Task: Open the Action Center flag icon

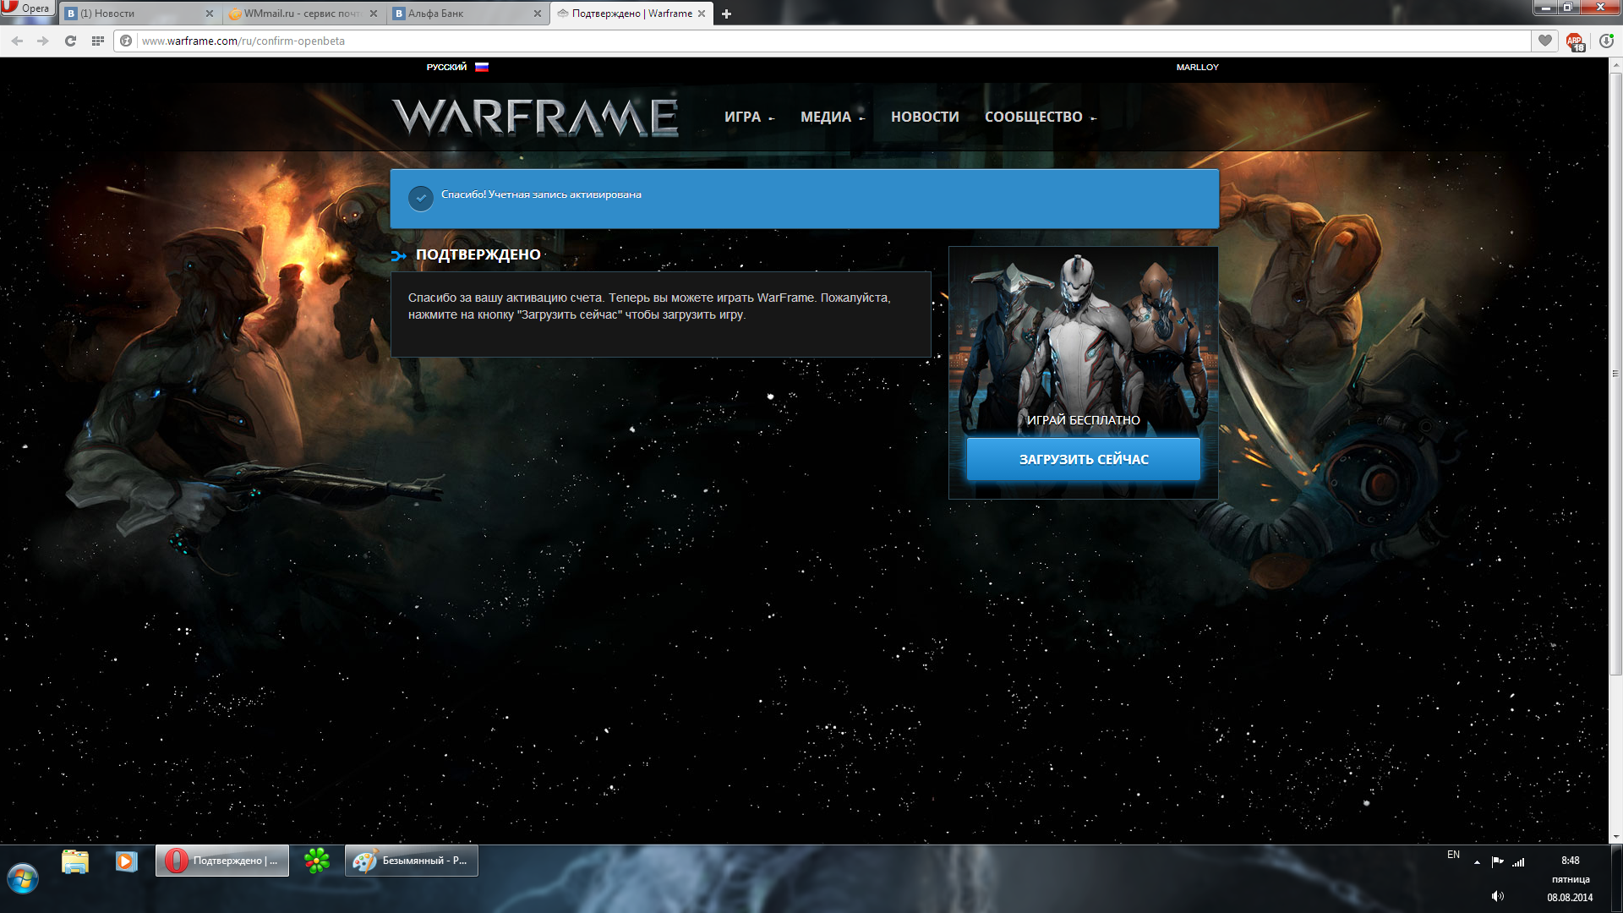Action: 1497,861
